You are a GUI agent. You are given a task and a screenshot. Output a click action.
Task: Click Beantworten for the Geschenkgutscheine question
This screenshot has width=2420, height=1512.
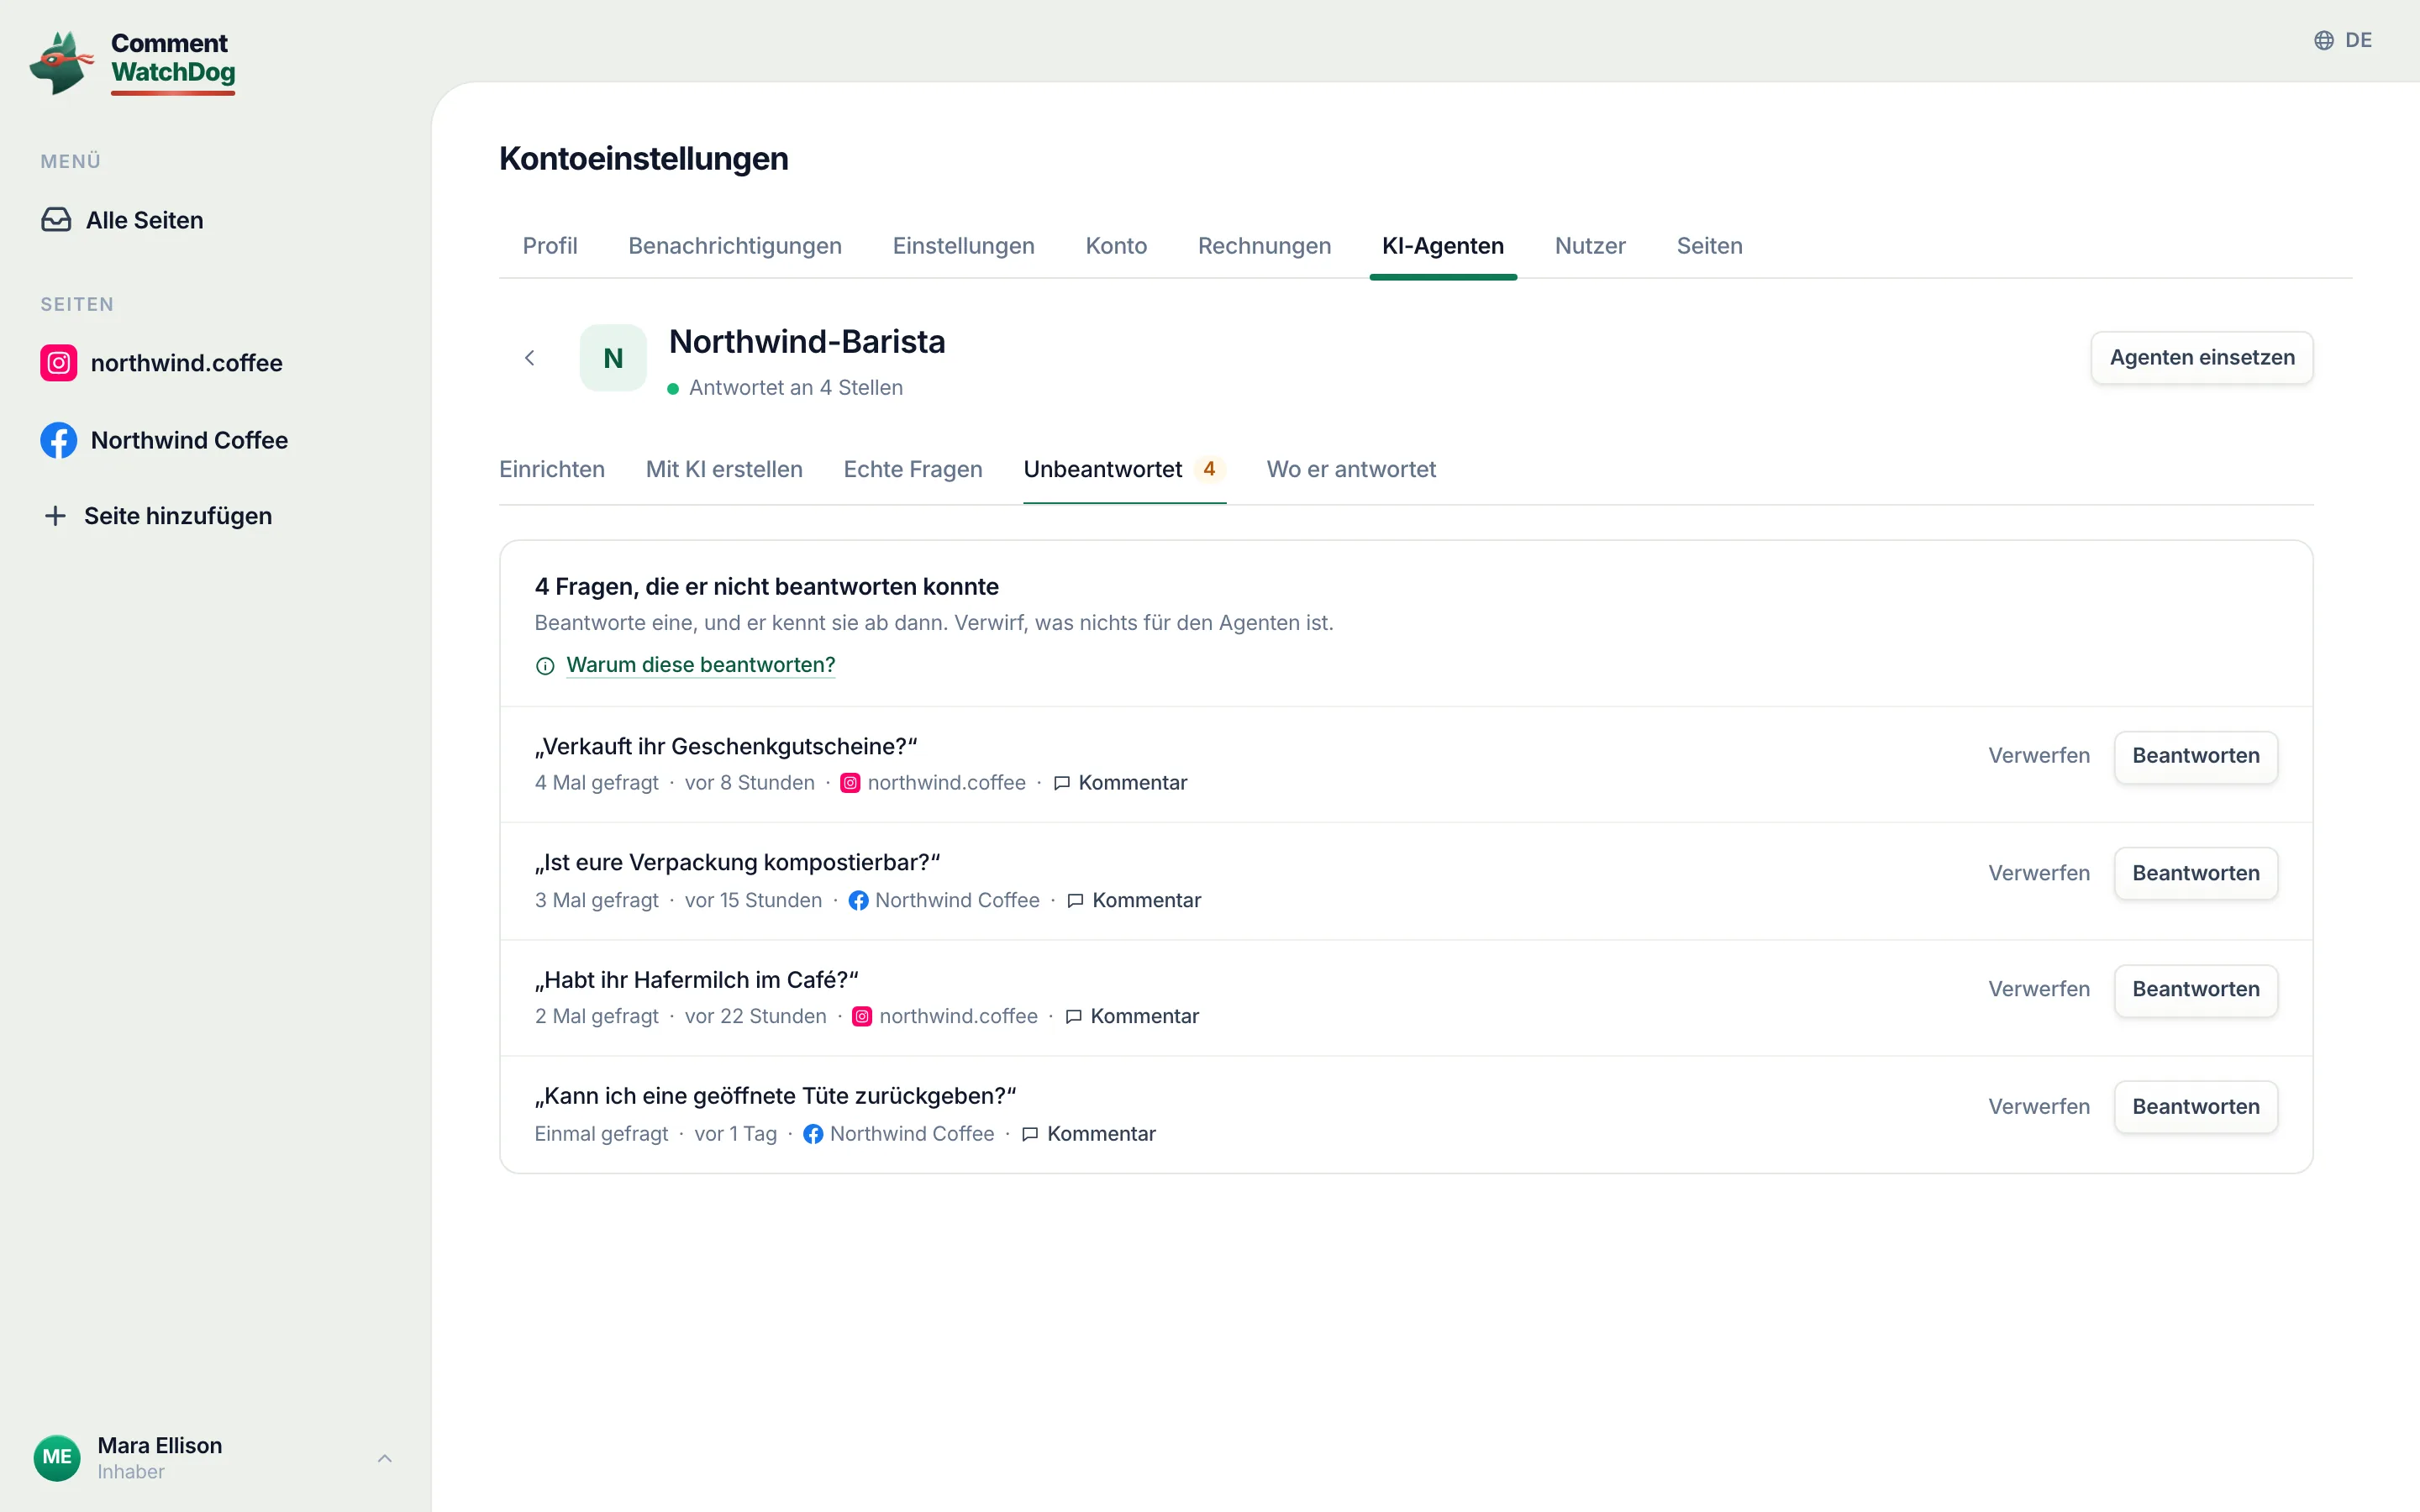click(2196, 757)
